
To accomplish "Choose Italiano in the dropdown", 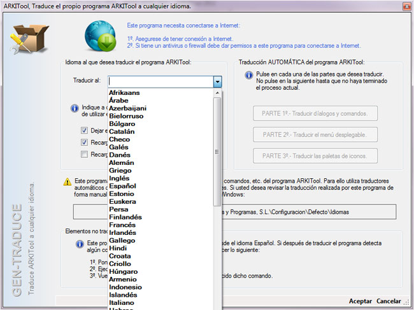I will (x=161, y=302).
